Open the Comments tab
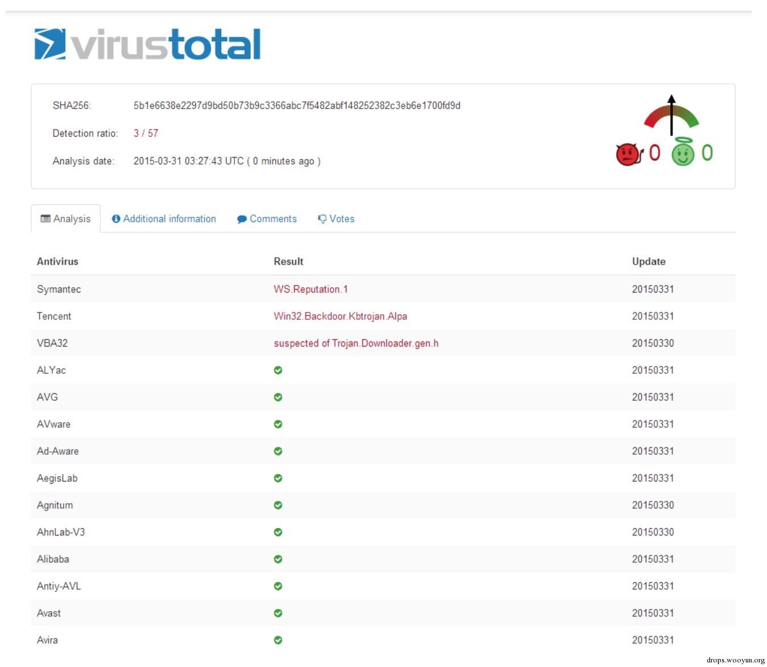The height and width of the screenshot is (667, 767). point(267,219)
